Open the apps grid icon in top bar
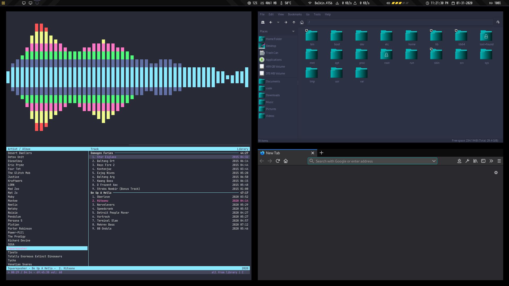This screenshot has width=509, height=286. [3, 3]
